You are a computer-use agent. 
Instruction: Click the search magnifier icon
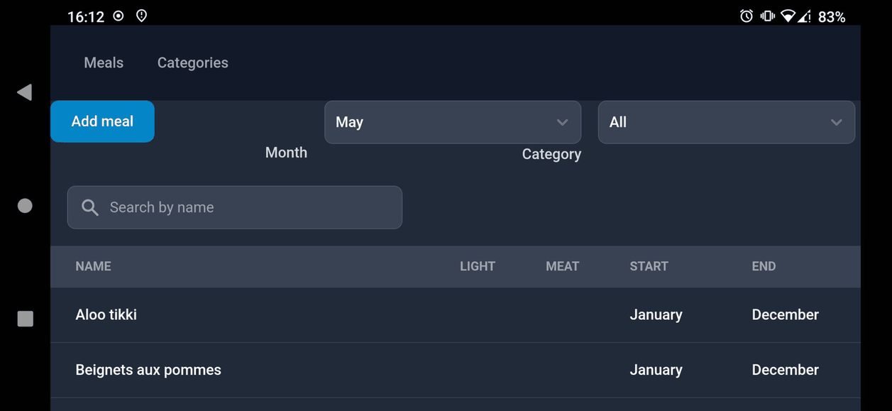(x=89, y=207)
